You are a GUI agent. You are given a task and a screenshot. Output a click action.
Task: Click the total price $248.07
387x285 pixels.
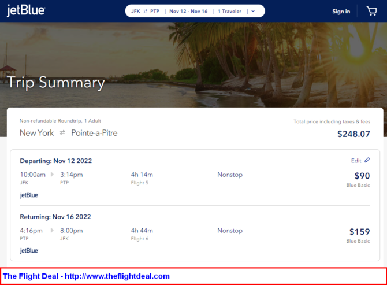353,134
